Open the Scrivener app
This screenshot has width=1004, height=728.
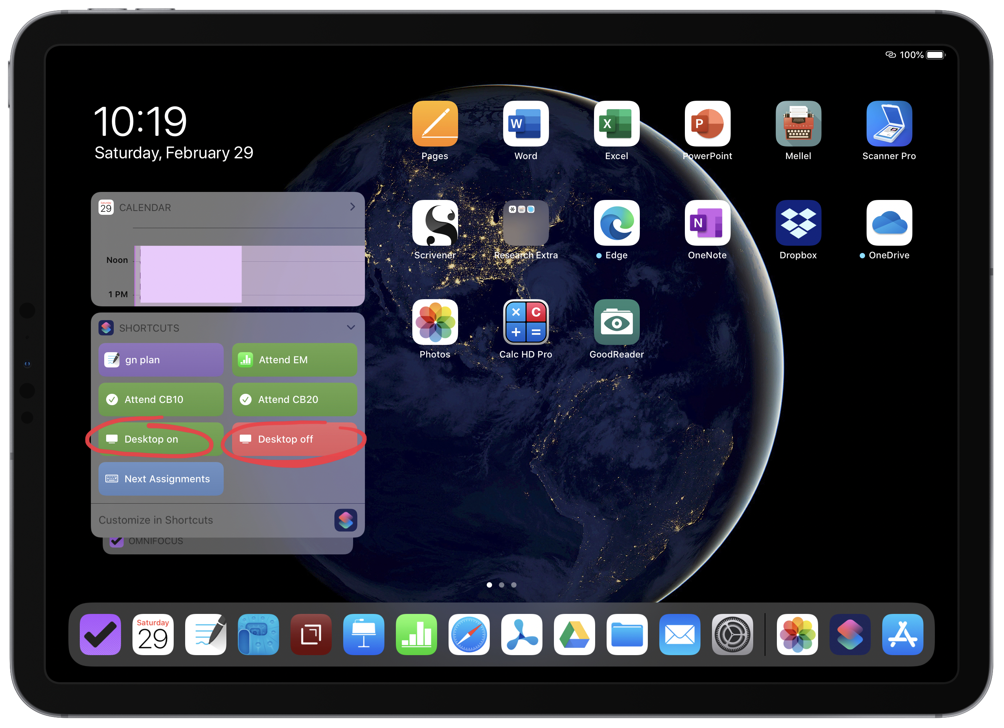[x=435, y=222]
